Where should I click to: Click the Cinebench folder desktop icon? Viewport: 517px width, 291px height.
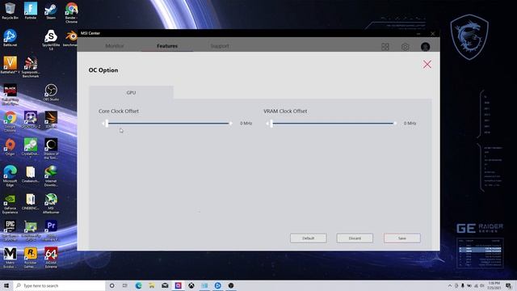coord(31,174)
